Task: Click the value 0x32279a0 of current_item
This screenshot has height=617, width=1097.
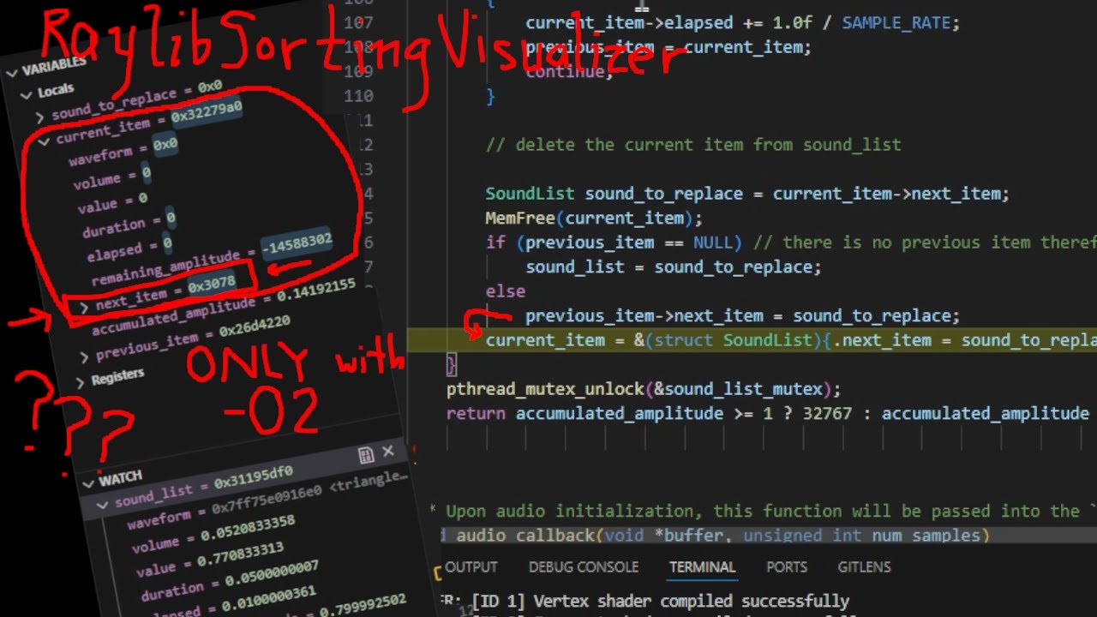Action: click(207, 111)
